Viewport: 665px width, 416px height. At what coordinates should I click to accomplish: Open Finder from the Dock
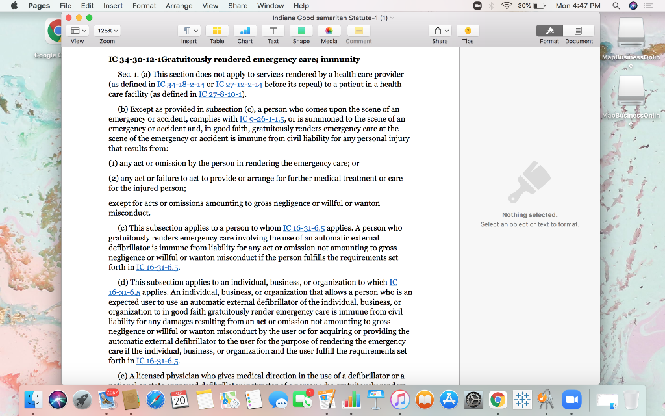tap(32, 400)
